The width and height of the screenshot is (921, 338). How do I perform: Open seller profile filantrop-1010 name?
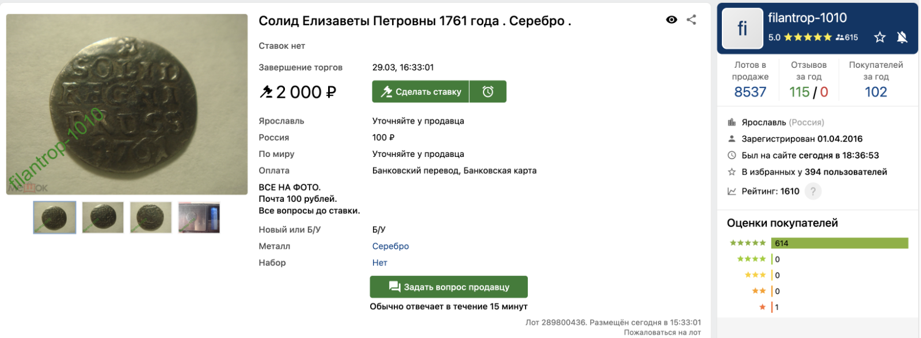click(807, 18)
